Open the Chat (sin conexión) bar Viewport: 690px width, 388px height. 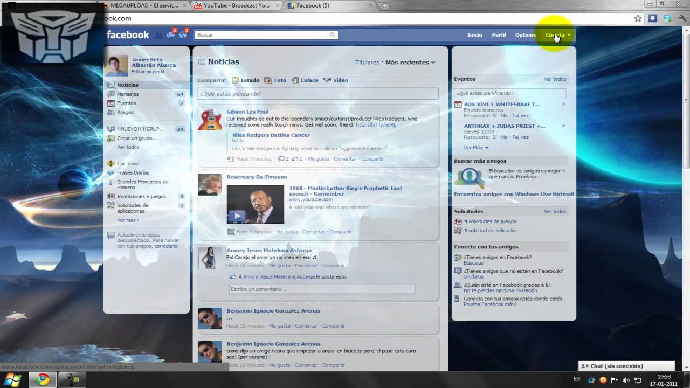[x=626, y=366]
